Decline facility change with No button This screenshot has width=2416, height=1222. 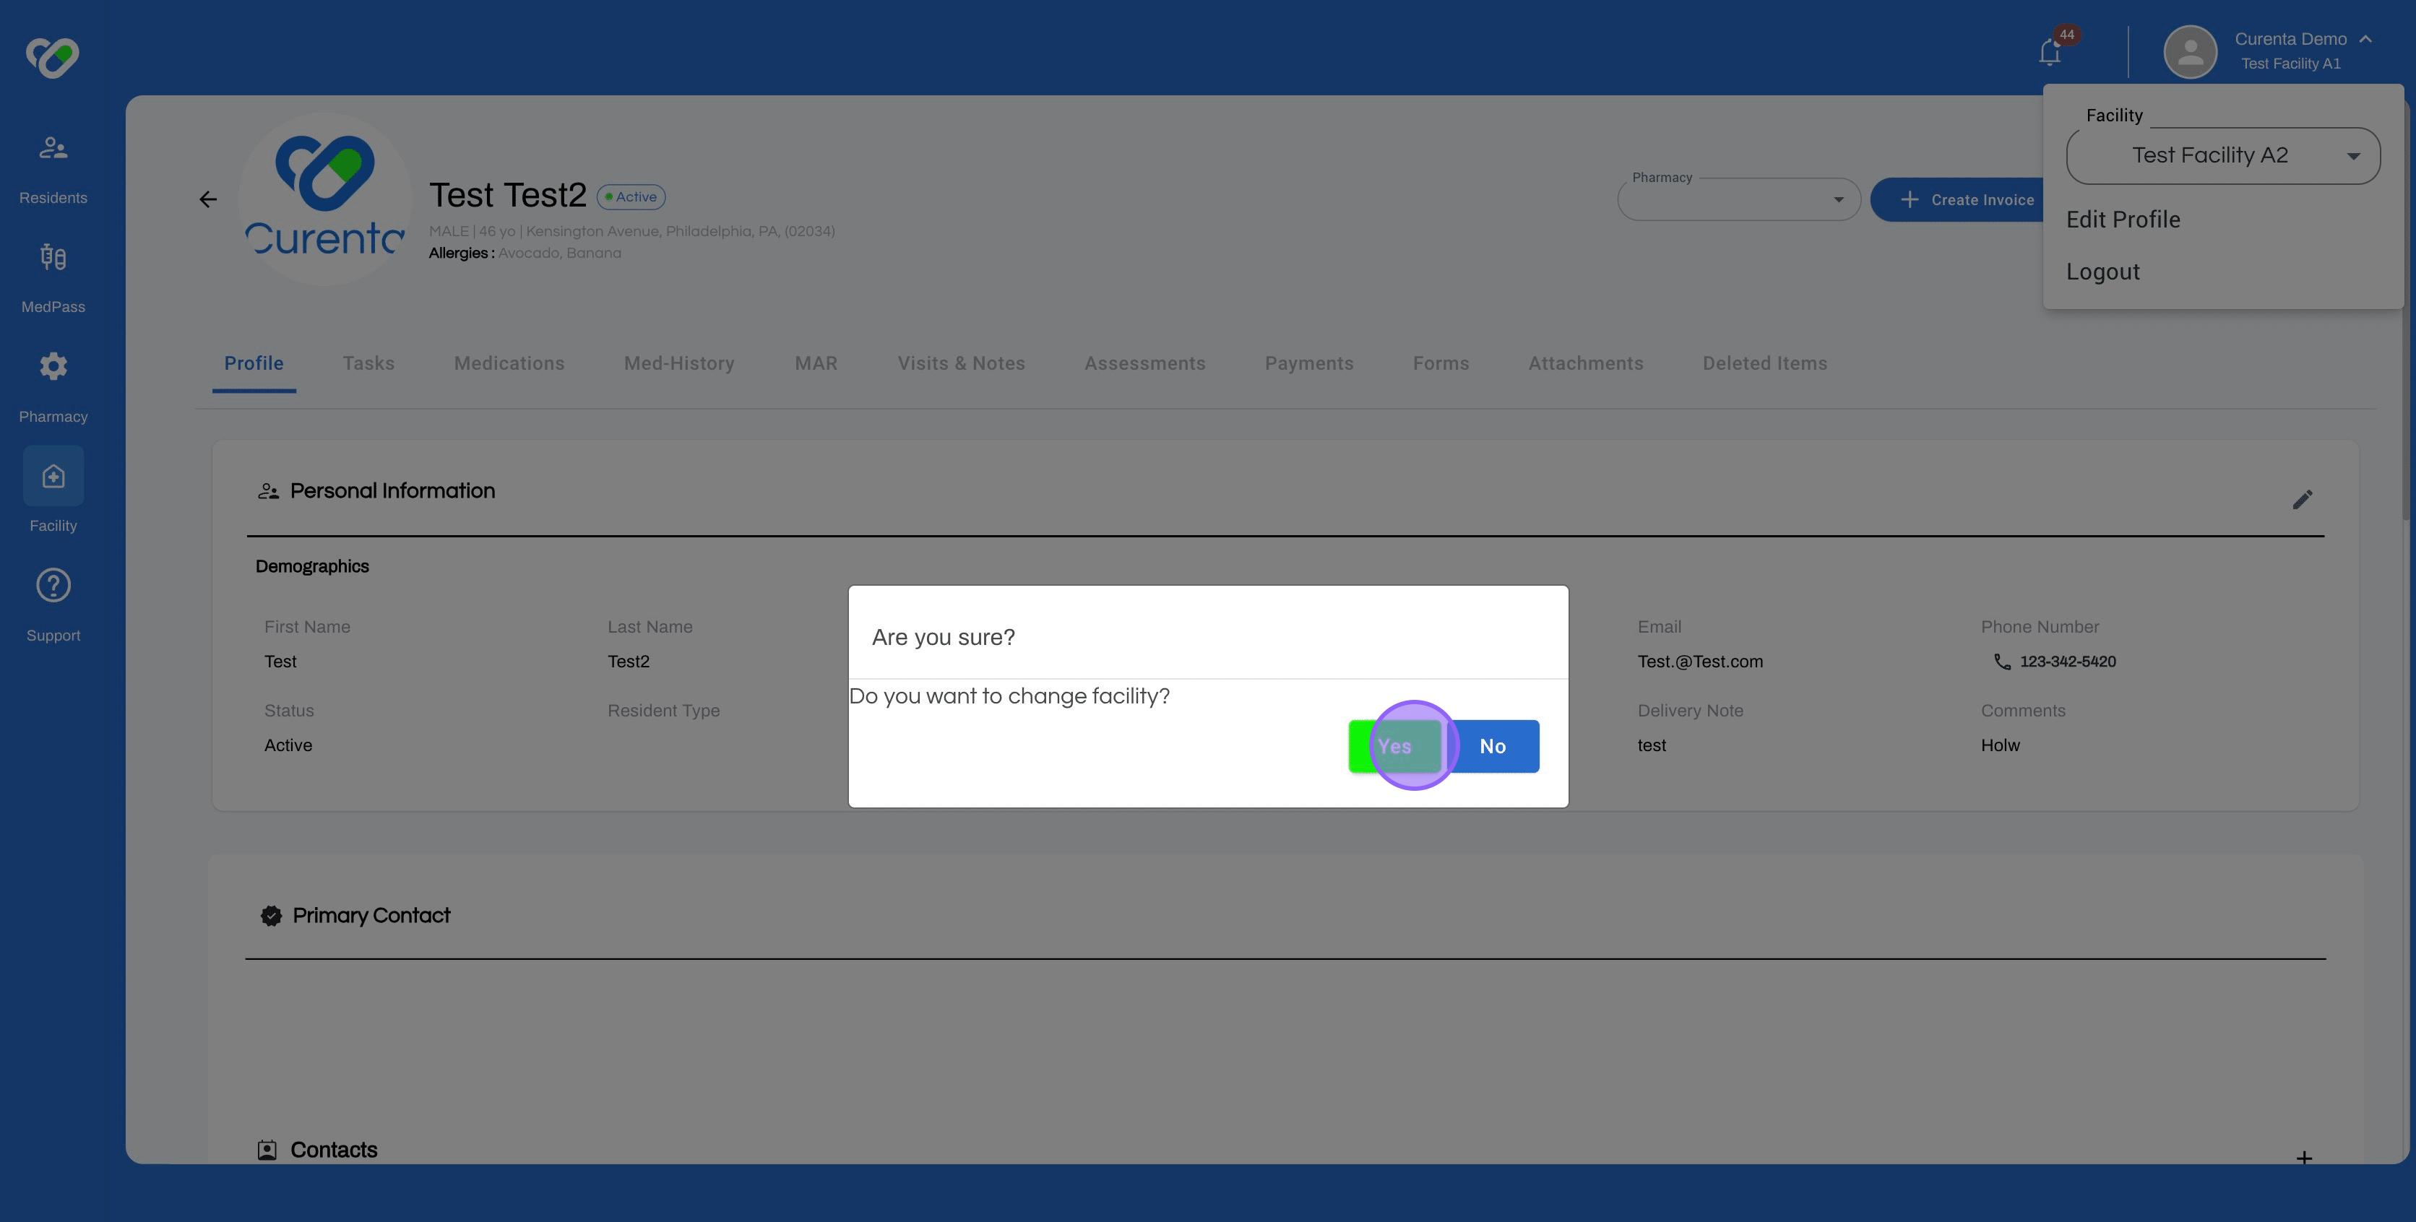[1492, 747]
